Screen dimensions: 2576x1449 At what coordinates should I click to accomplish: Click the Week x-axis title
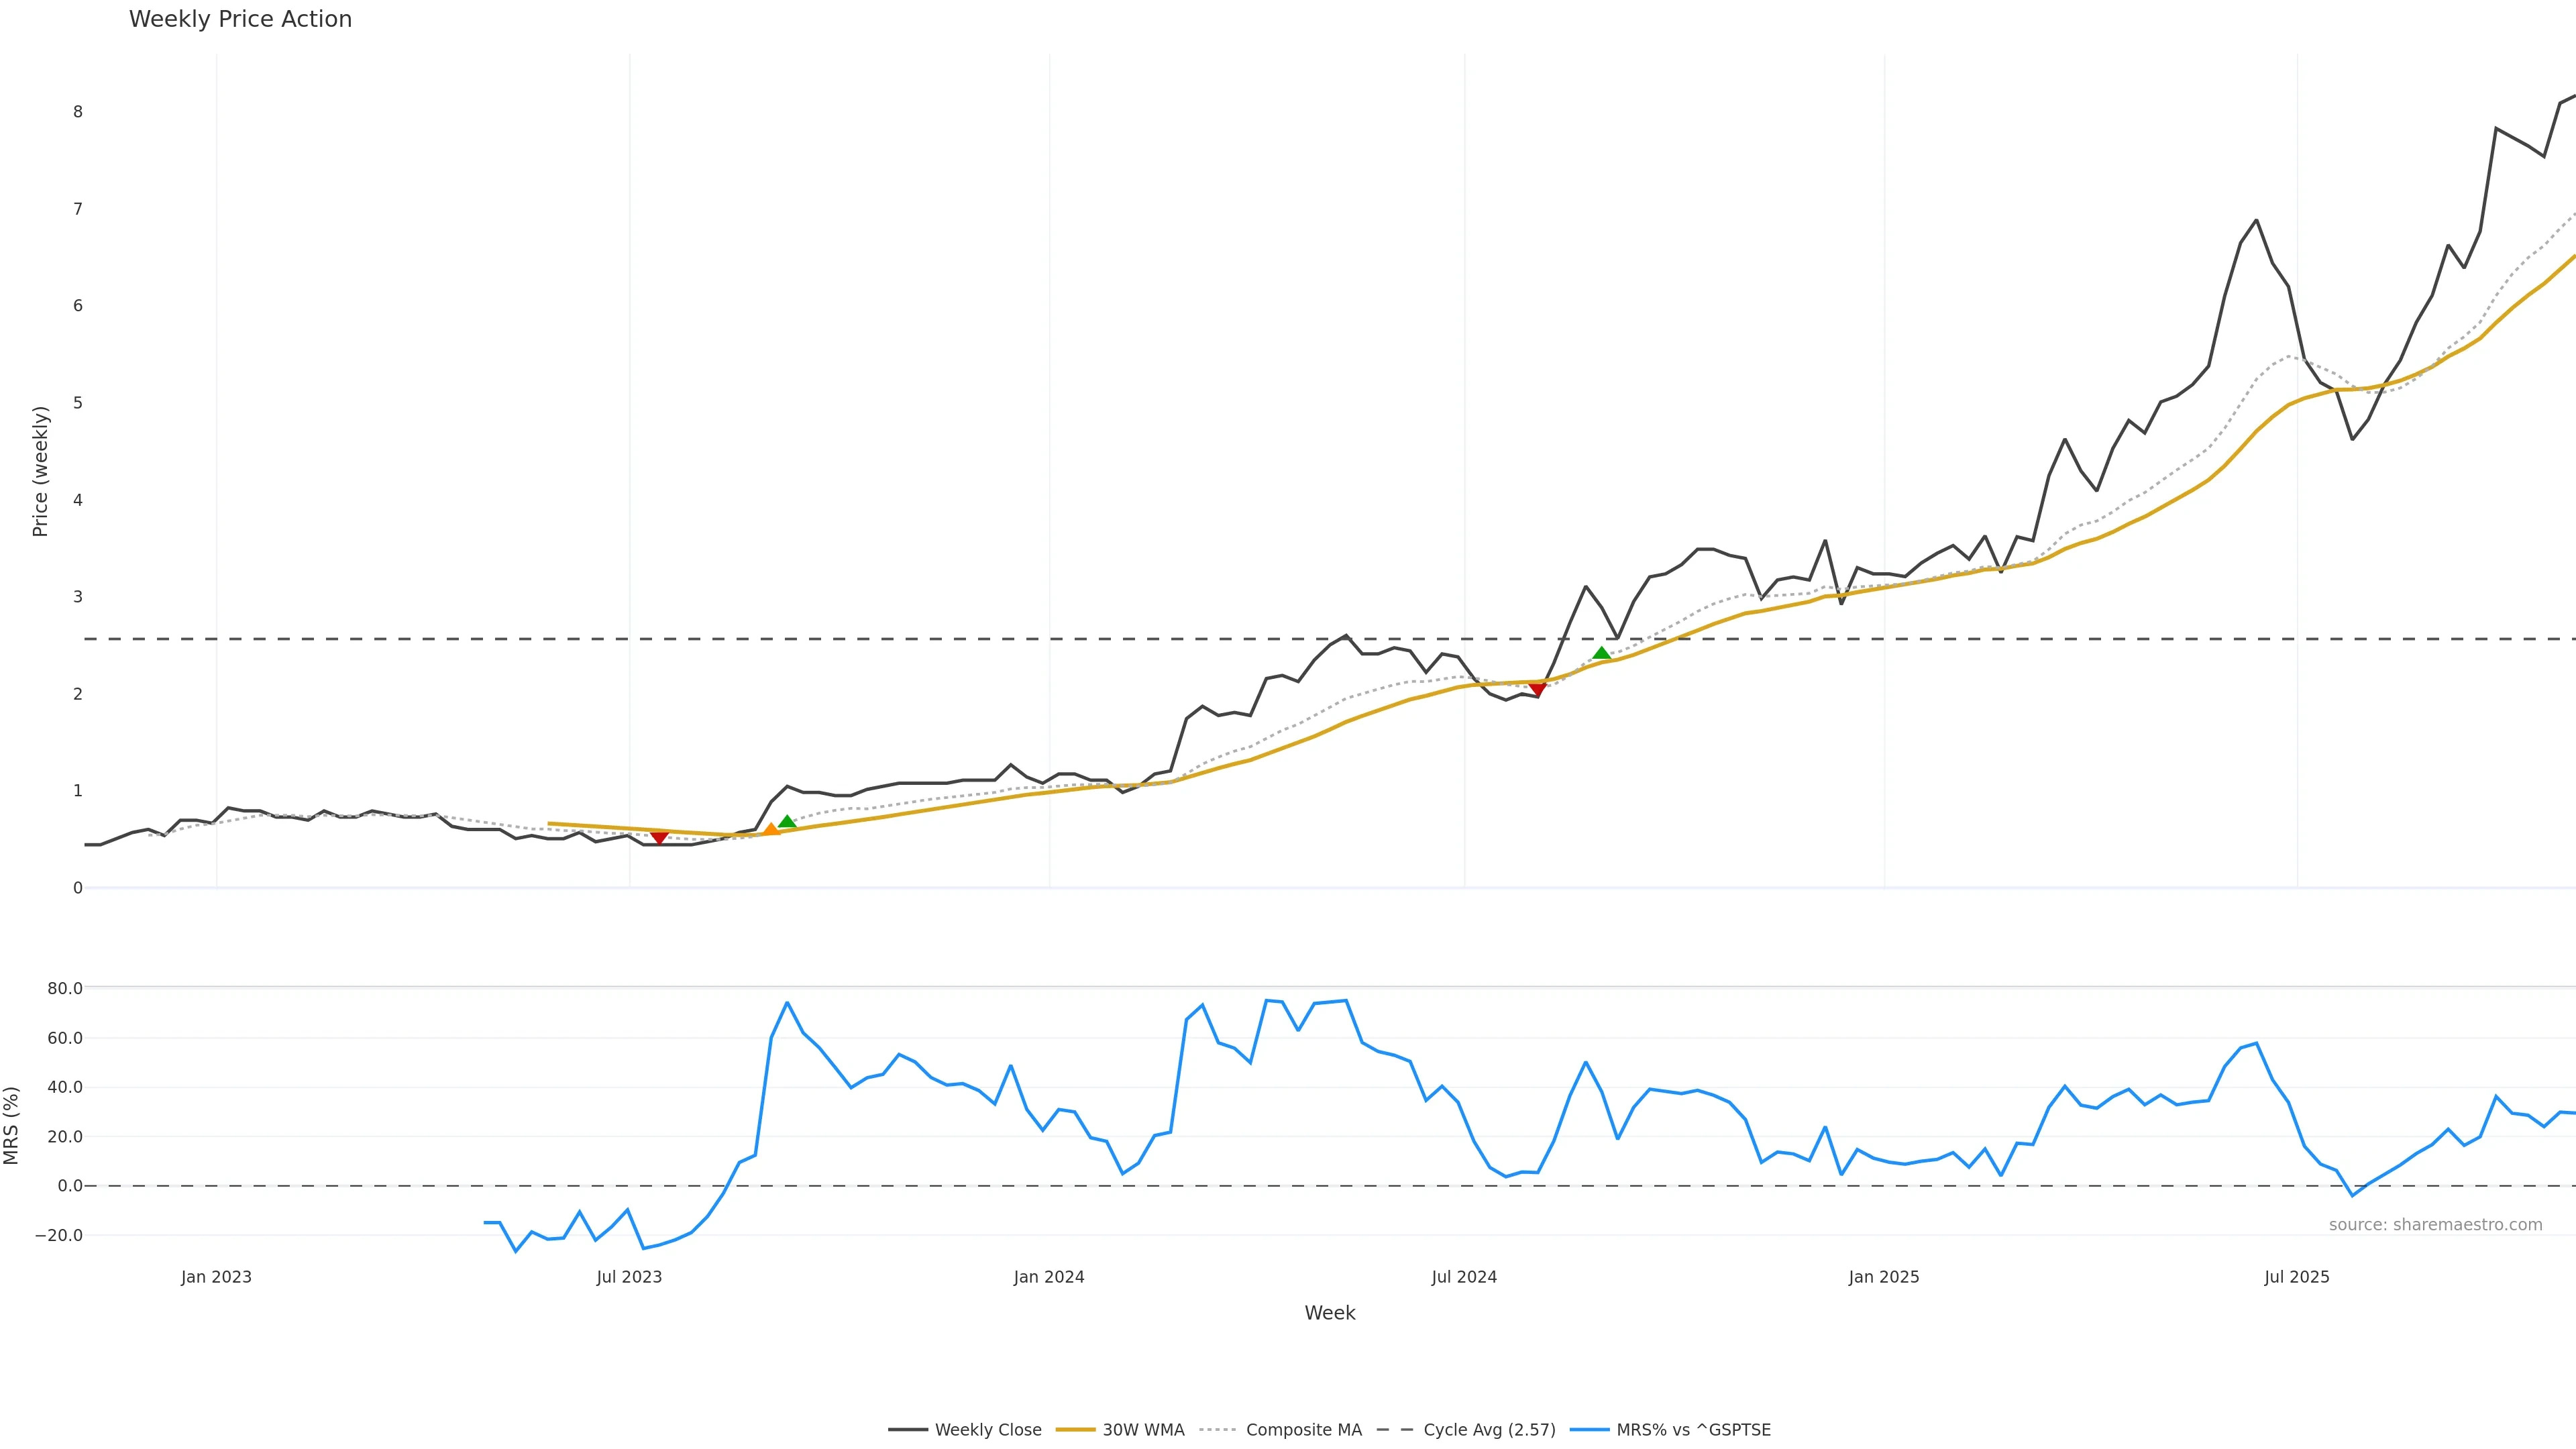tap(1329, 1313)
